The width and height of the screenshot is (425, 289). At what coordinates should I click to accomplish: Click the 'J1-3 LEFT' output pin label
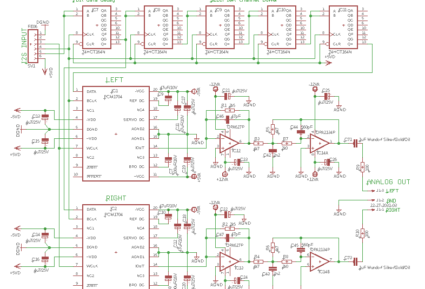387,191
